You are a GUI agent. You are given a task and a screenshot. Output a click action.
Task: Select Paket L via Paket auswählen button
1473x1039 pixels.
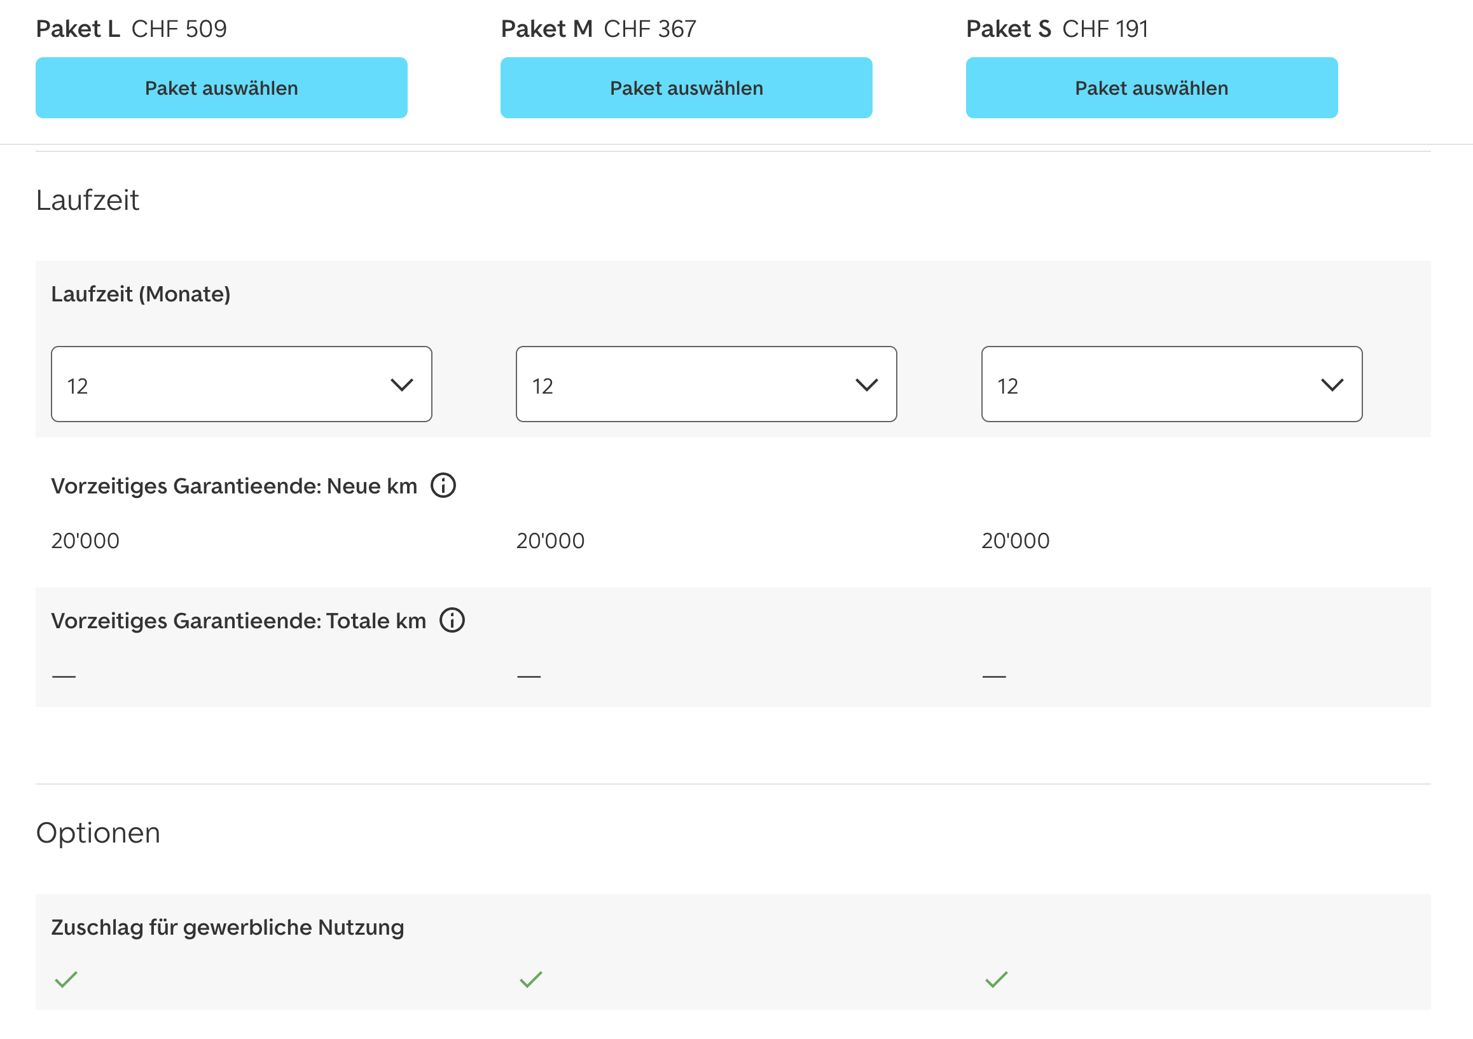tap(221, 88)
